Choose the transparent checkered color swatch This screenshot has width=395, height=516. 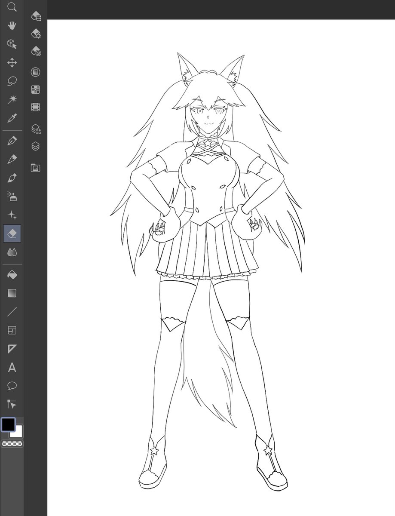coord(12,444)
